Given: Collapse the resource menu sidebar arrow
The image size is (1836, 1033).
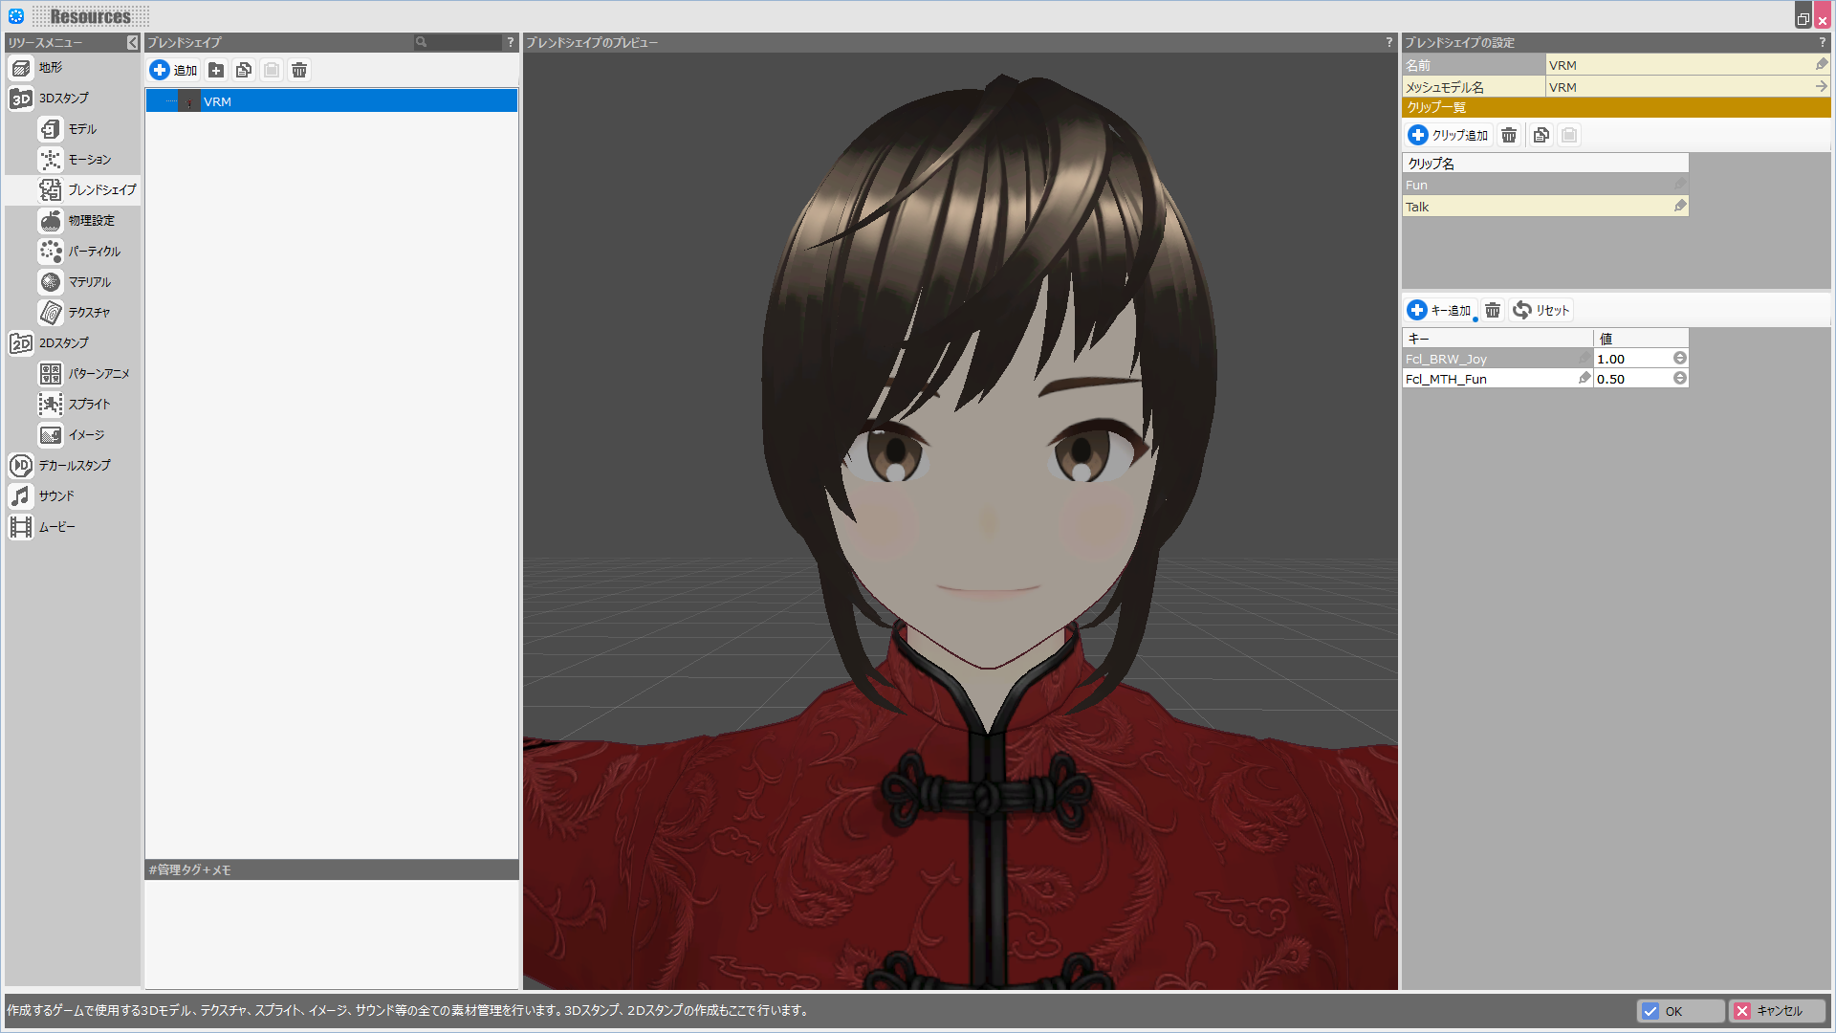Looking at the screenshot, I should [132, 42].
